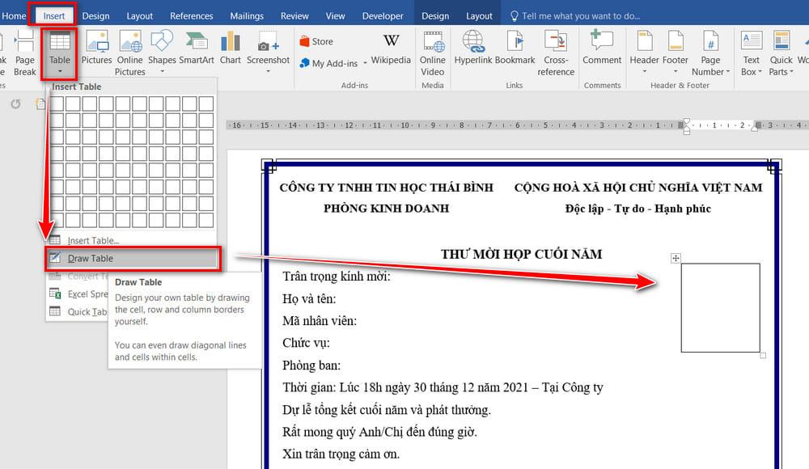Click the Design ribbon tab
This screenshot has width=809, height=469.
click(x=96, y=16)
